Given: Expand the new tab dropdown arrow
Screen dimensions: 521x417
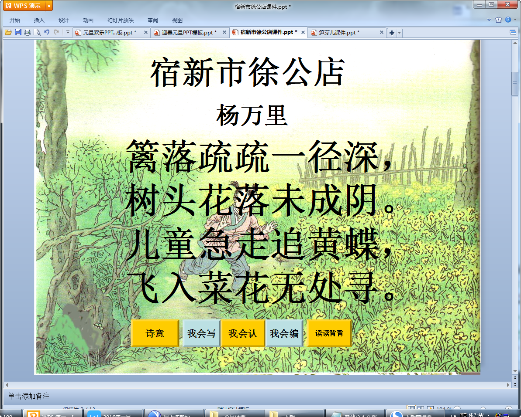Looking at the screenshot, I should tap(400, 33).
